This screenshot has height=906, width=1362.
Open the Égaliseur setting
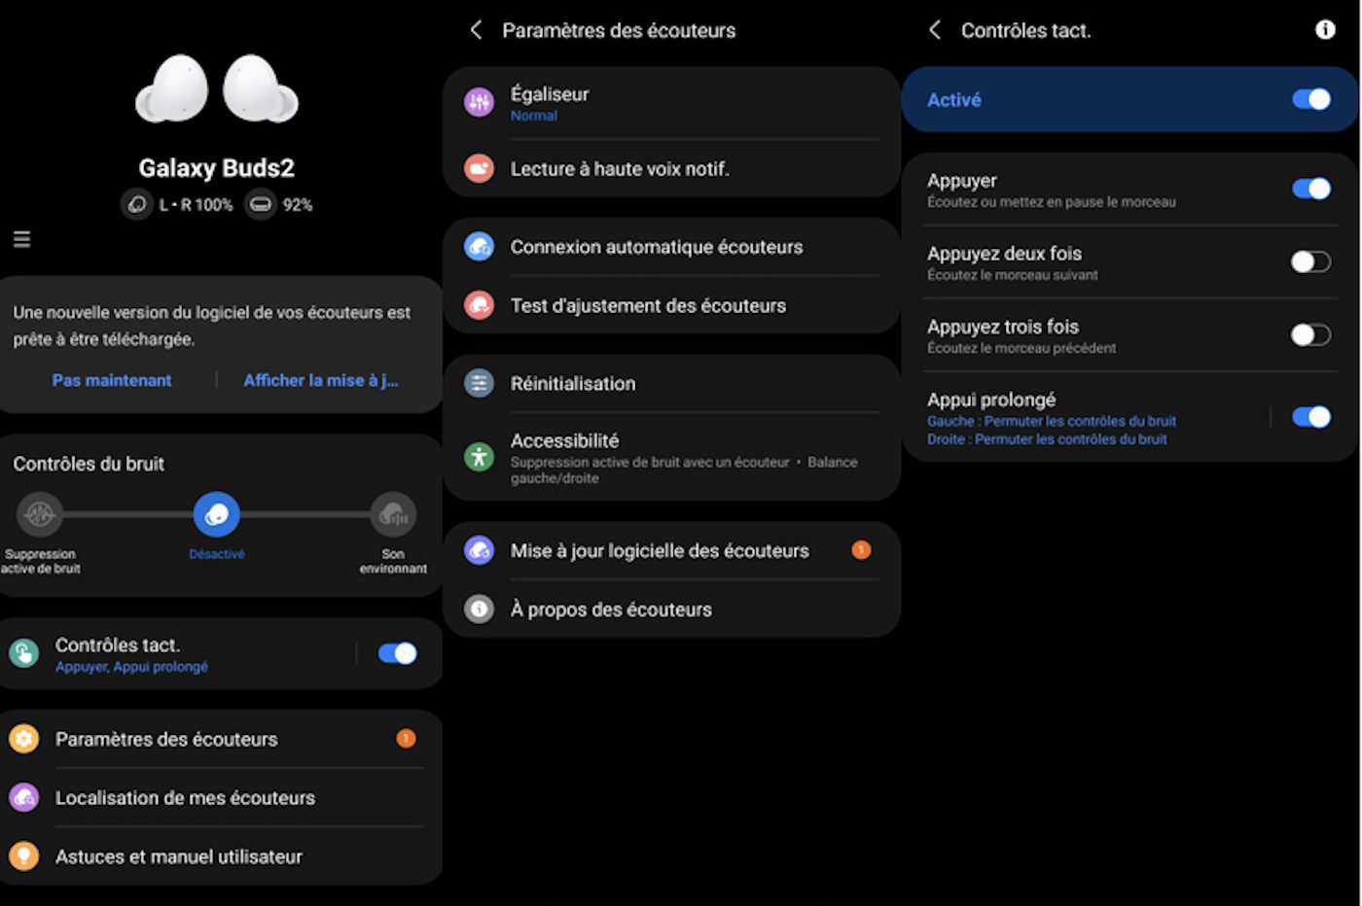click(671, 103)
